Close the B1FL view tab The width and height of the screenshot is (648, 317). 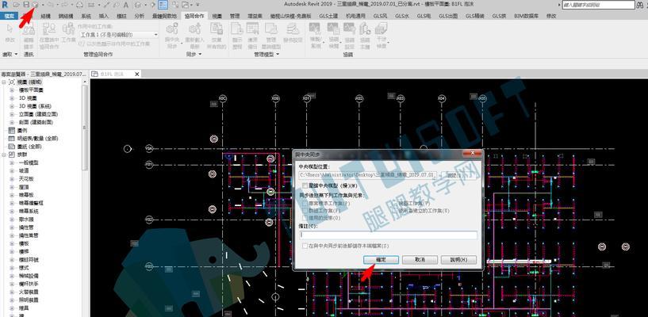pyautogui.click(x=136, y=74)
